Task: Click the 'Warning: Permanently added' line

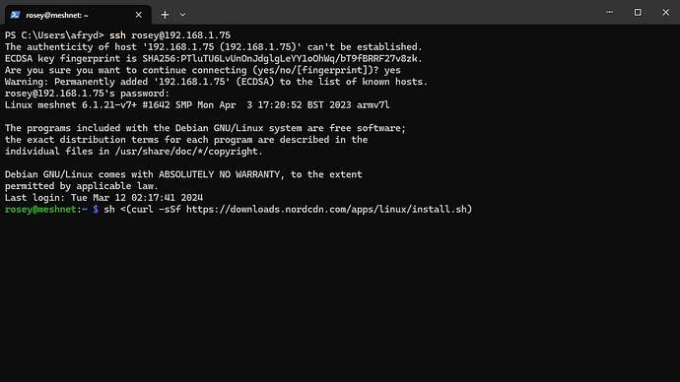Action: click(217, 82)
